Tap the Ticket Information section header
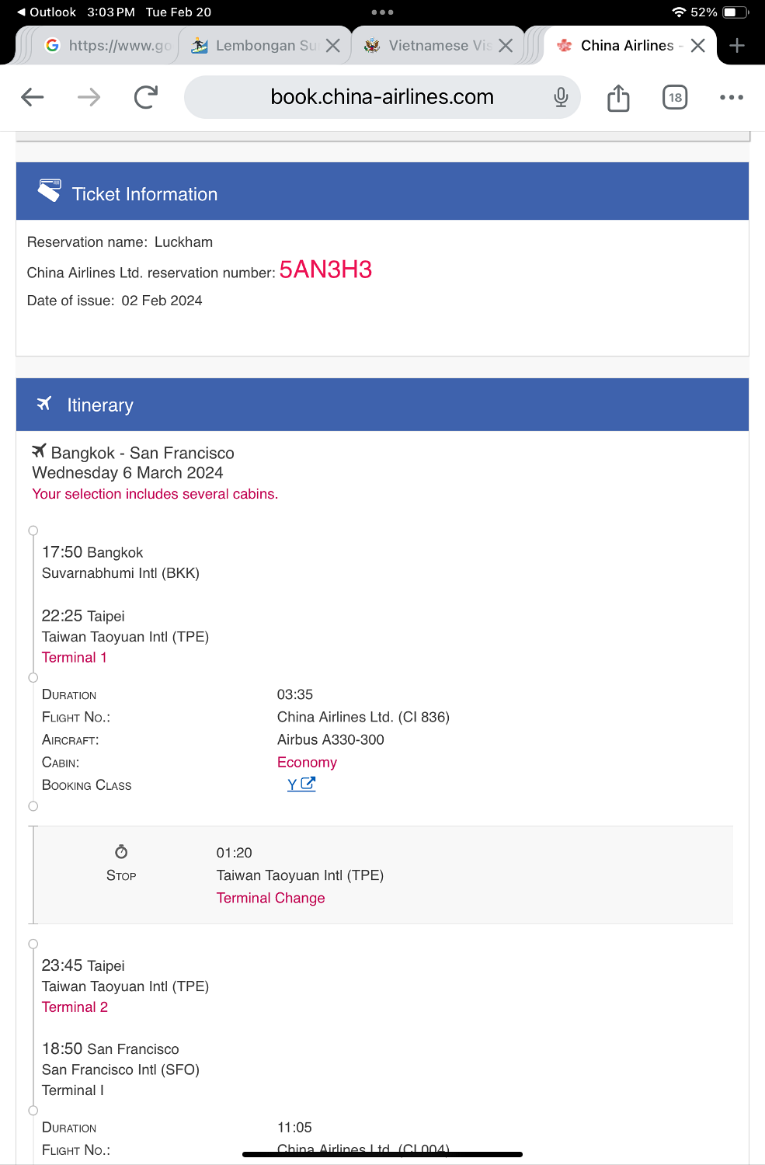Viewport: 765px width, 1165px height. (x=382, y=192)
